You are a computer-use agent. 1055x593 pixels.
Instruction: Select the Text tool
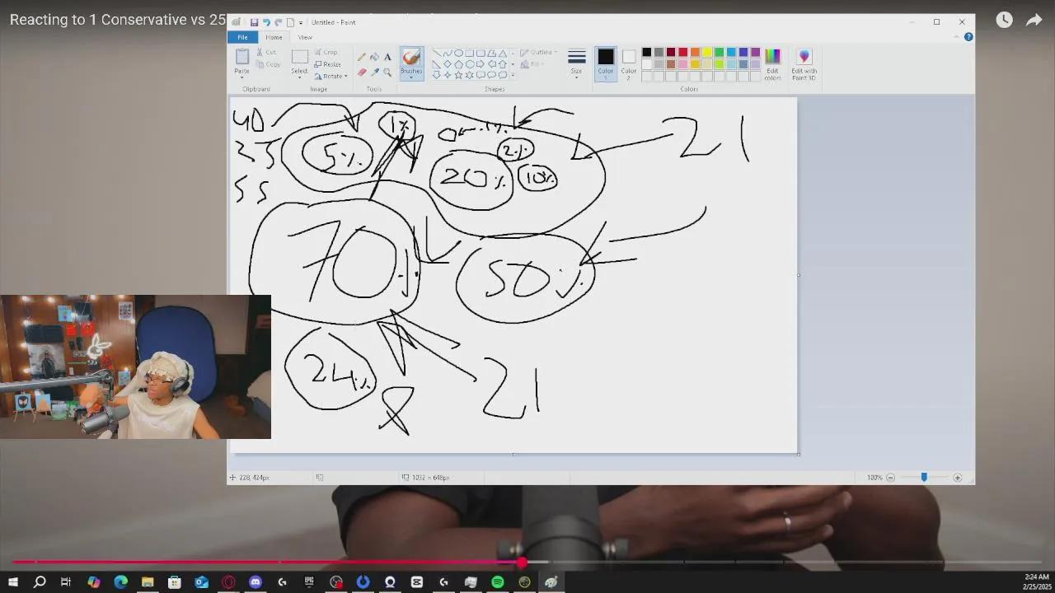click(387, 57)
